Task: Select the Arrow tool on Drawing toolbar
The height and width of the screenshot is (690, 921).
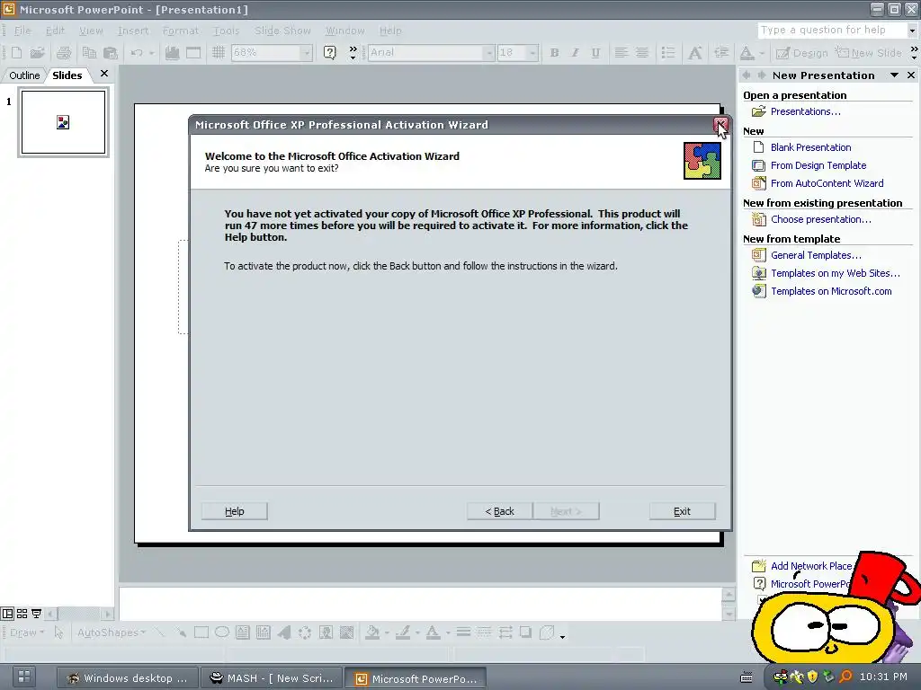Action: 180,632
